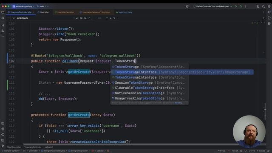Go to previous search occurrence arrow
Image resolution: width=272 pixels, height=153 pixels.
coord(107,18)
